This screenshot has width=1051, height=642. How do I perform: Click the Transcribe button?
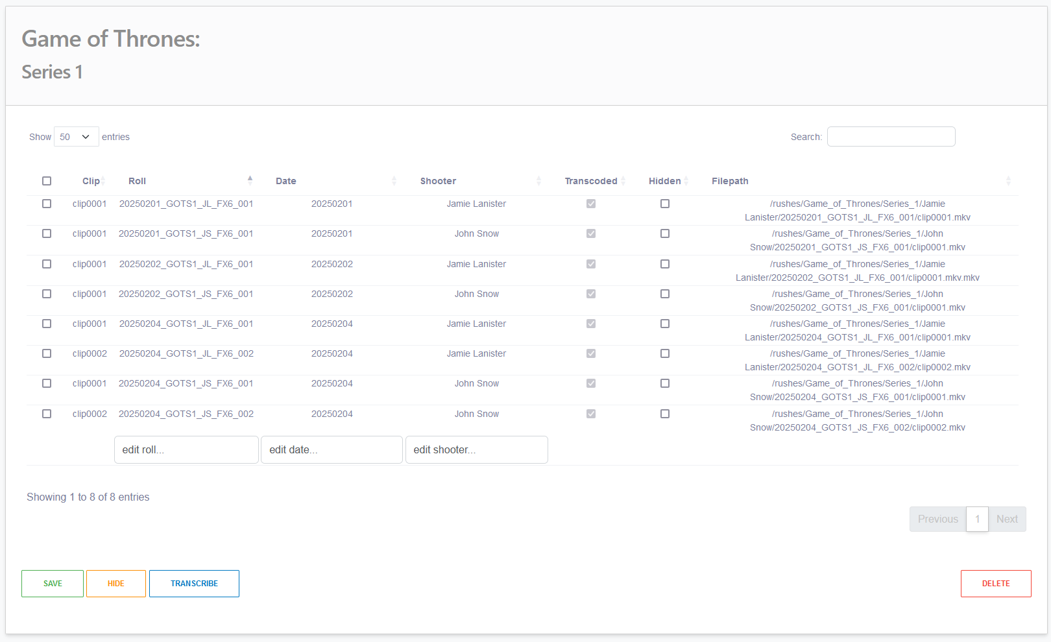tap(194, 584)
